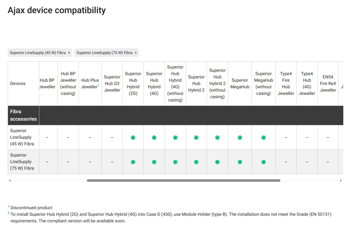Remove the Superior LineSupply (75 W) Fibra filter tag
This screenshot has width=351, height=227.
(x=135, y=53)
